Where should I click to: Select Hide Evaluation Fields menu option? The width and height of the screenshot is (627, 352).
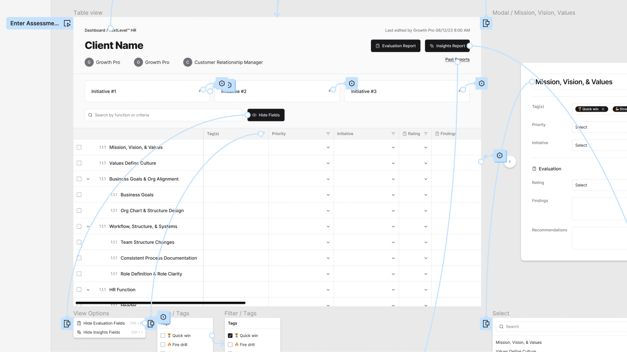104,323
